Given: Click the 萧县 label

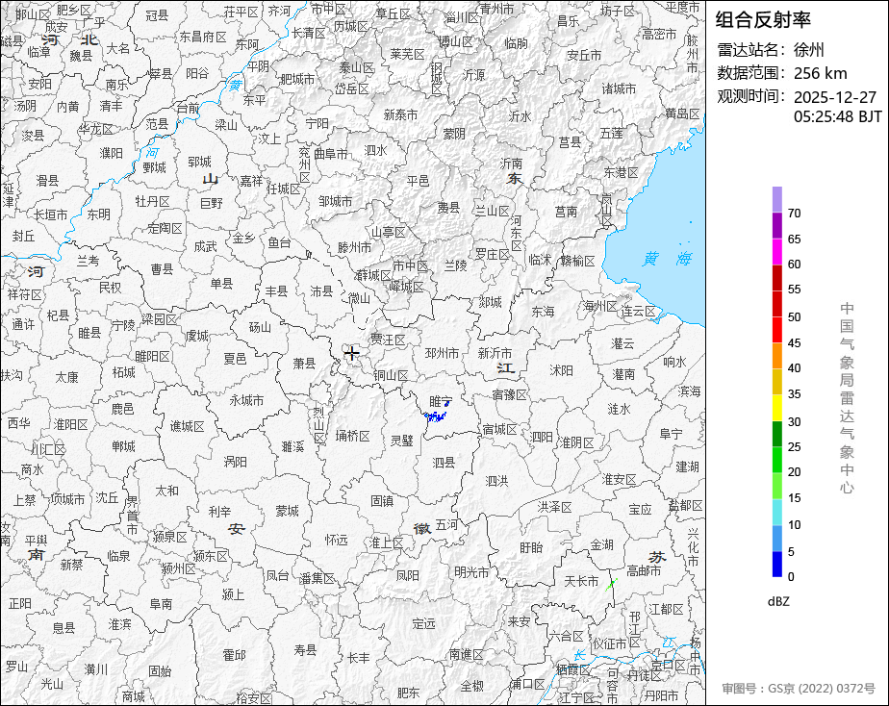Looking at the screenshot, I should pyautogui.click(x=304, y=363).
